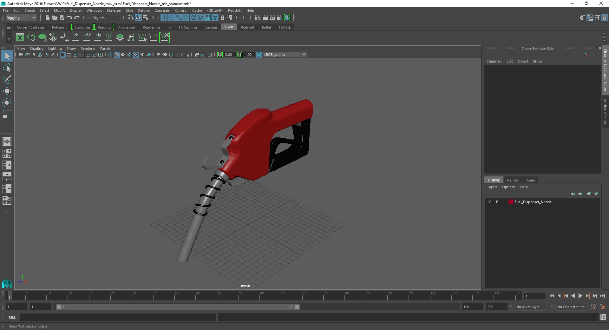
Task: Open the Objects selection mask dropdown arrow
Action: tap(89, 18)
